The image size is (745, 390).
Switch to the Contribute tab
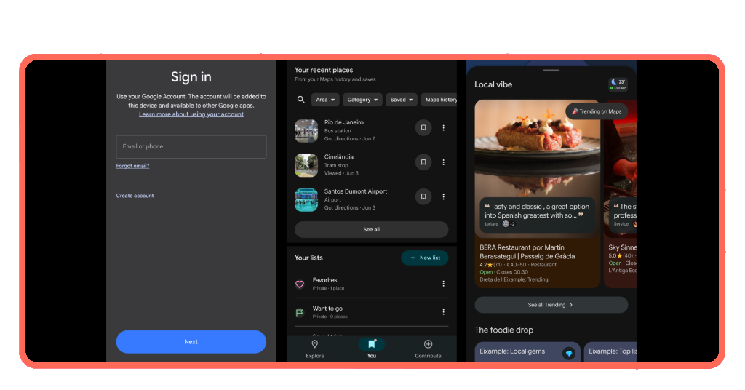point(428,349)
